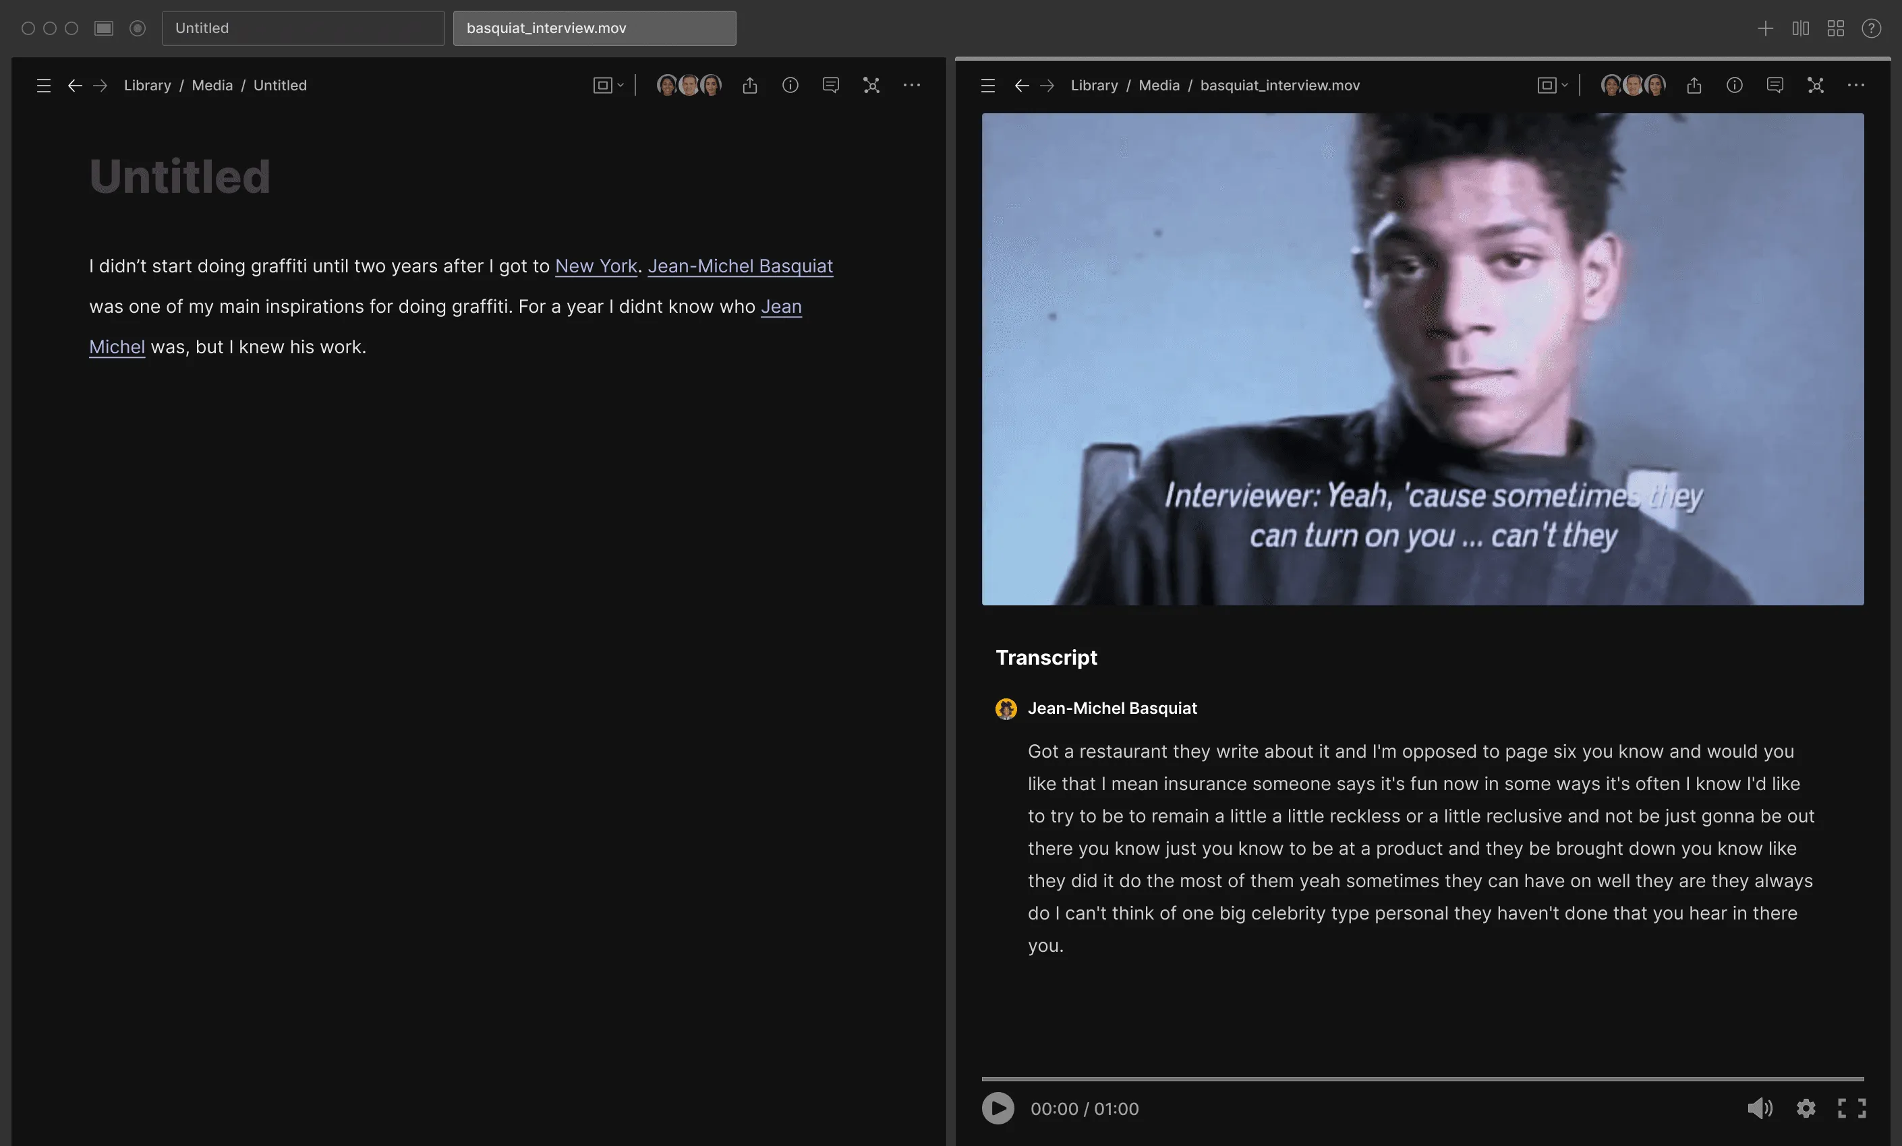Image resolution: width=1902 pixels, height=1146 pixels.
Task: Open layout dropdown in basquiat_interview.mov pane
Action: tap(1553, 86)
